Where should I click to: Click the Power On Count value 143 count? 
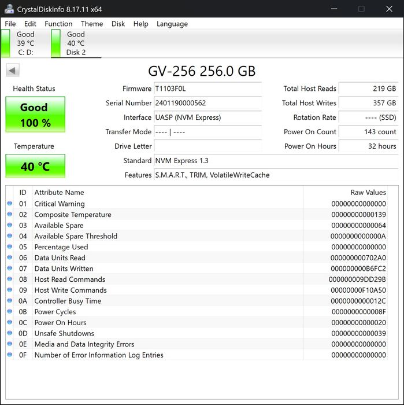click(368, 132)
